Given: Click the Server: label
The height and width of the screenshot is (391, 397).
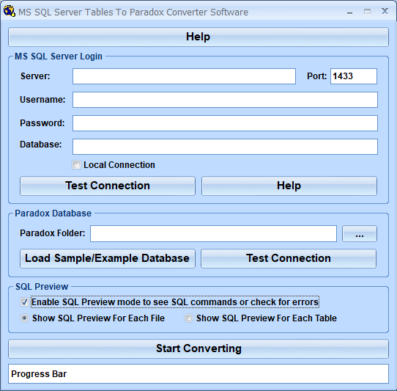Looking at the screenshot, I should [35, 76].
